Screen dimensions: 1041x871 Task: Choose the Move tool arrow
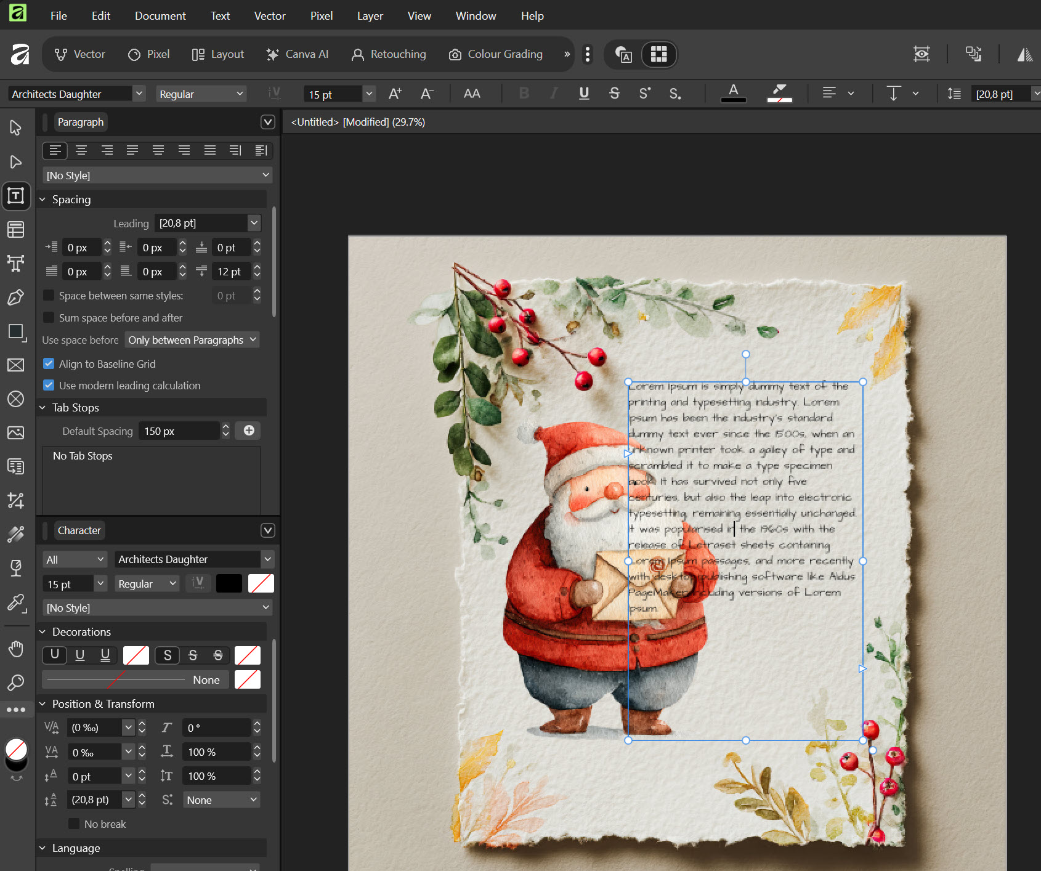tap(16, 128)
